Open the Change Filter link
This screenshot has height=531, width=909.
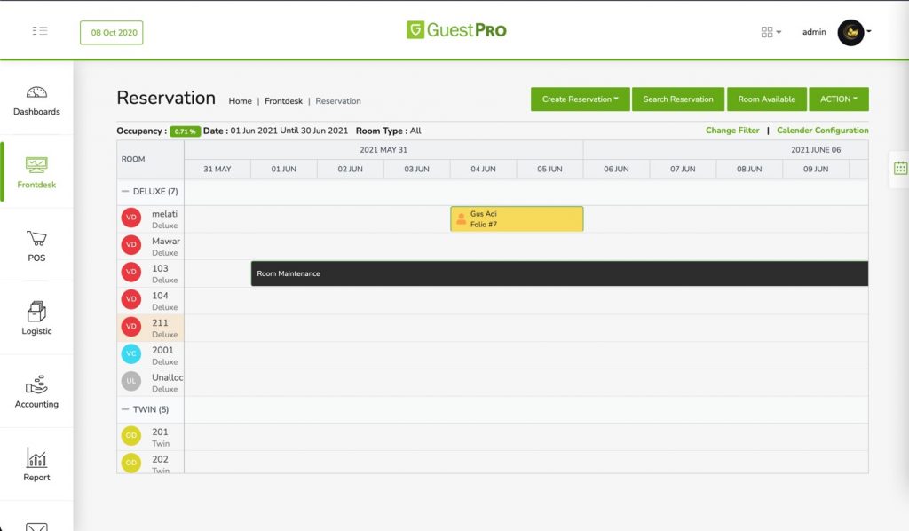(732, 131)
